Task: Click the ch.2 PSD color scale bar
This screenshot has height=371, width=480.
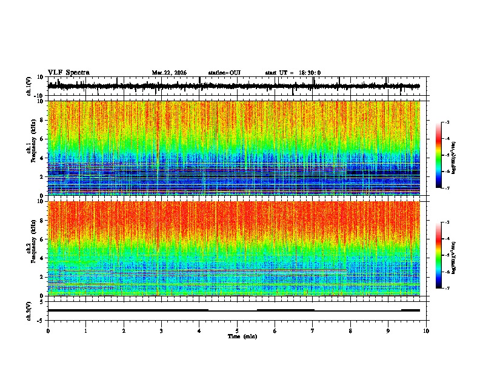Action: click(438, 255)
